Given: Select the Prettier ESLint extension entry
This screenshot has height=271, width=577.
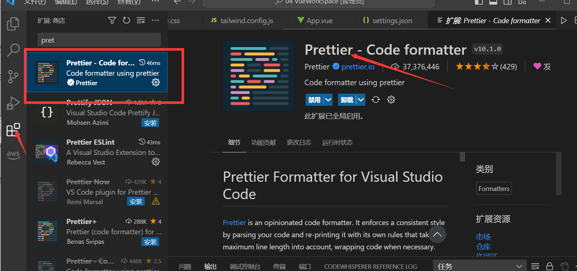Looking at the screenshot, I should [97, 152].
